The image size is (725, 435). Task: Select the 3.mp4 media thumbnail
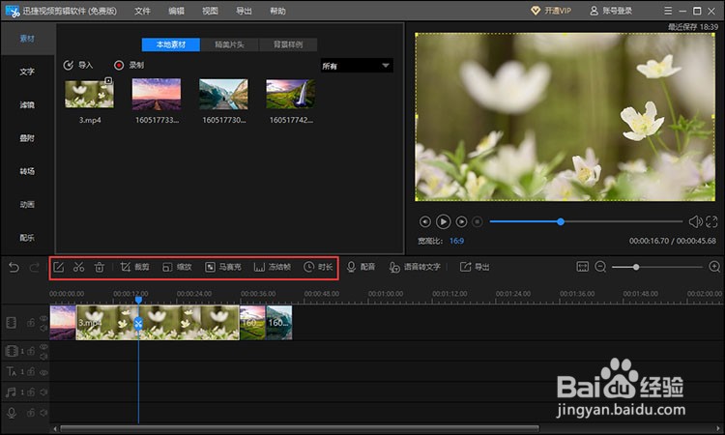tap(89, 95)
